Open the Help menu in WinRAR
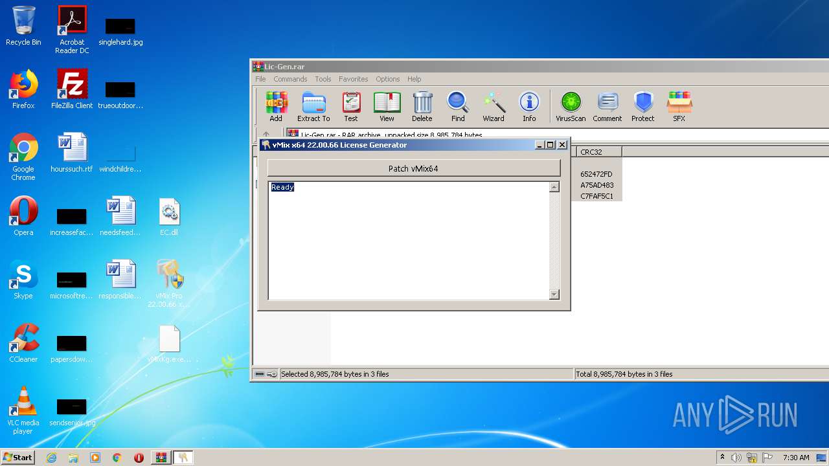 pos(414,79)
